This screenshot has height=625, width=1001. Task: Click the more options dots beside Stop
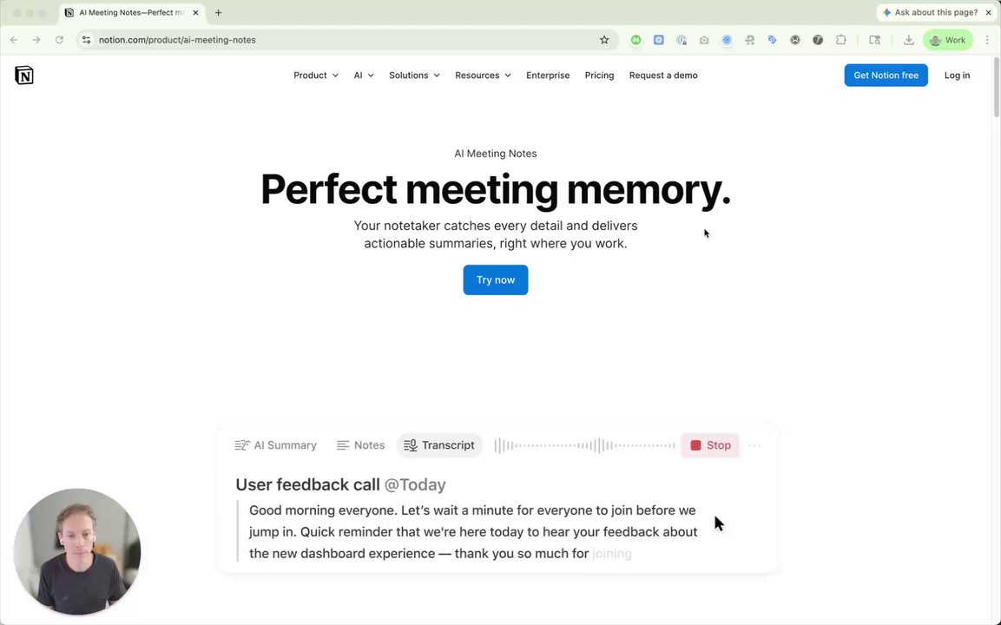coord(754,445)
